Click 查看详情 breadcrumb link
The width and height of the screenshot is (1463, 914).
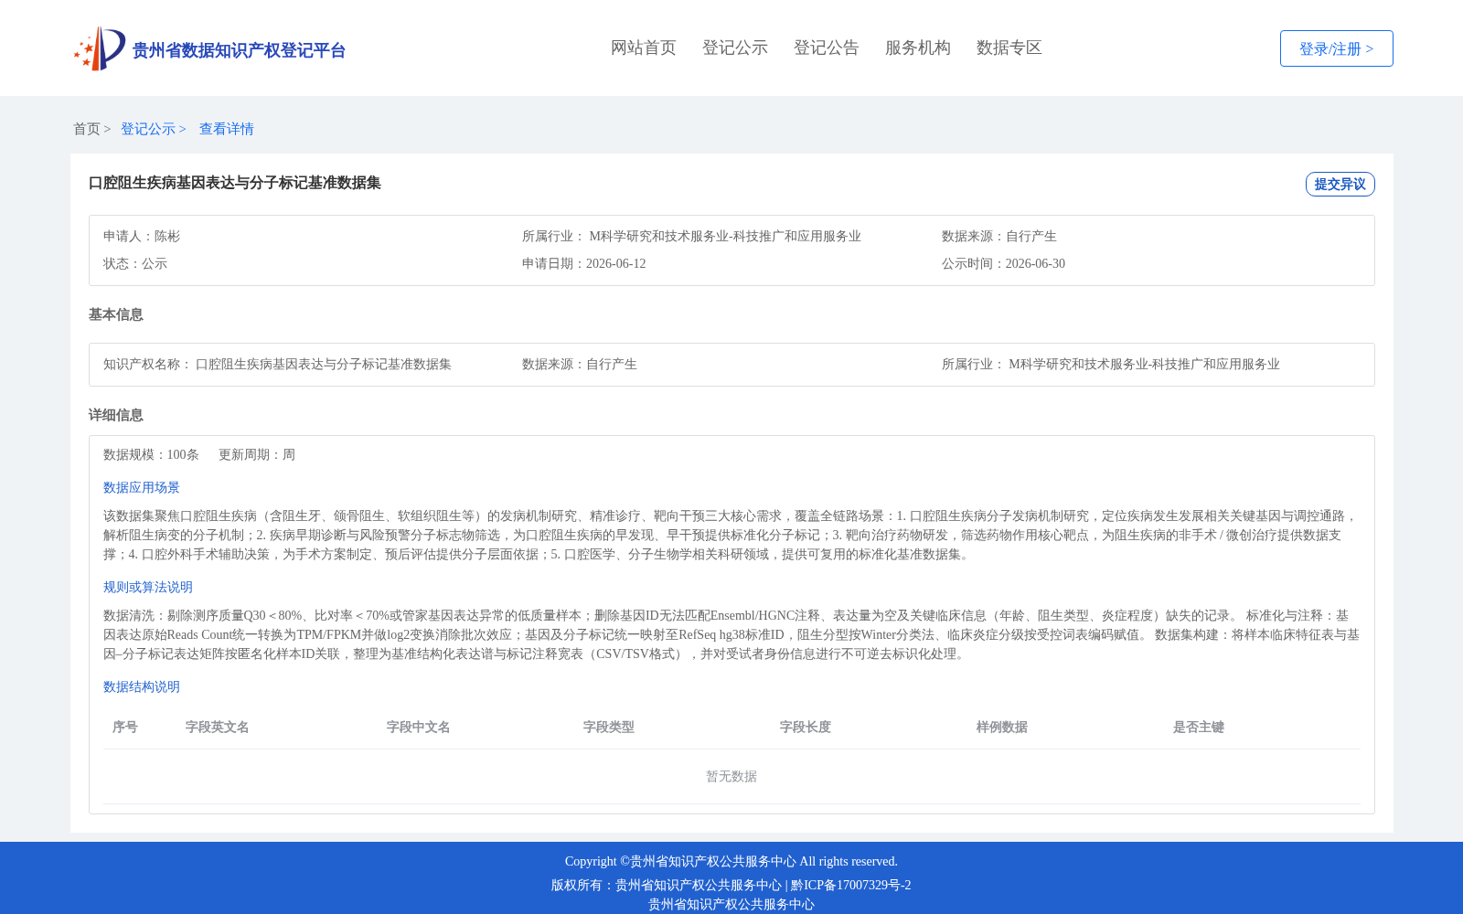(227, 129)
